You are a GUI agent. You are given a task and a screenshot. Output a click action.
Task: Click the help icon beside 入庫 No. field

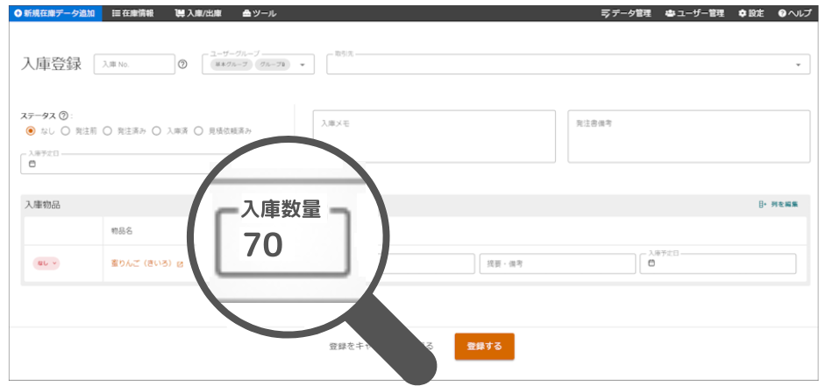coord(182,65)
